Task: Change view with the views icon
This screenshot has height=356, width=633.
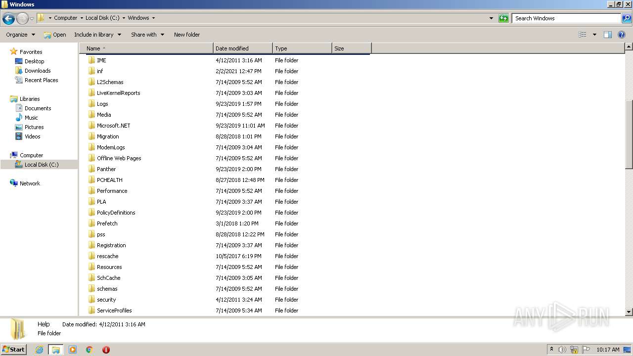Action: tap(583, 35)
